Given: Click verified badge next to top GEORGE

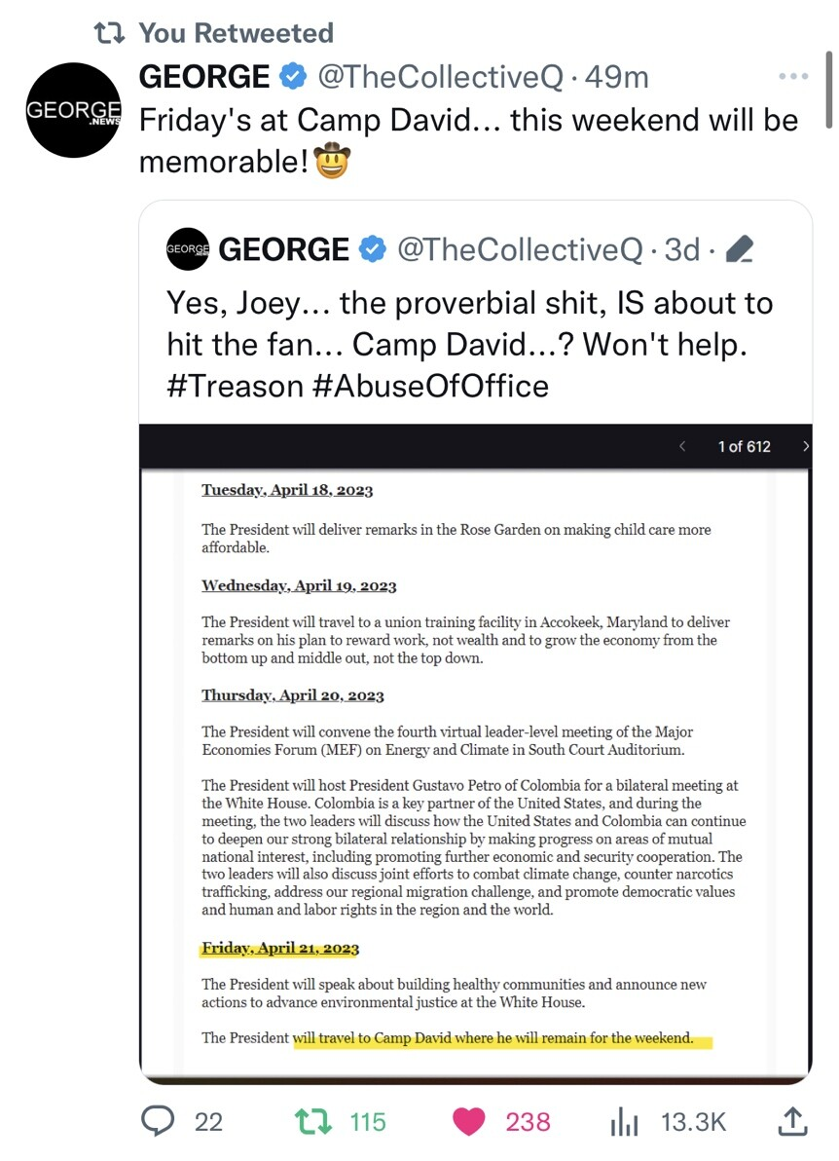Looking at the screenshot, I should [292, 76].
